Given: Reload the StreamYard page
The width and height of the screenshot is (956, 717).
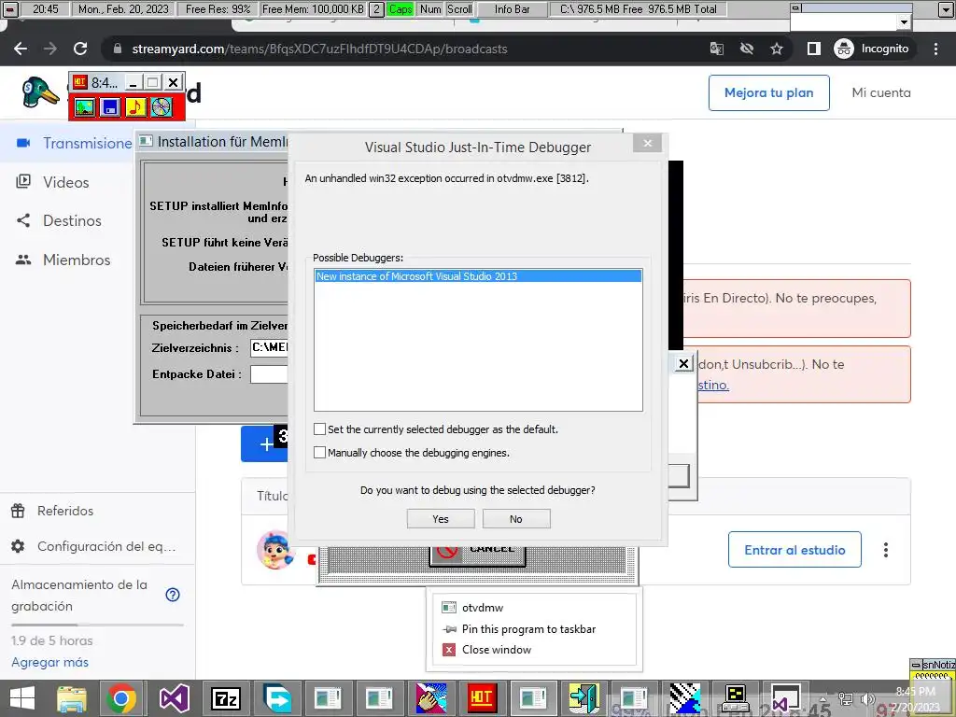Looking at the screenshot, I should (80, 49).
